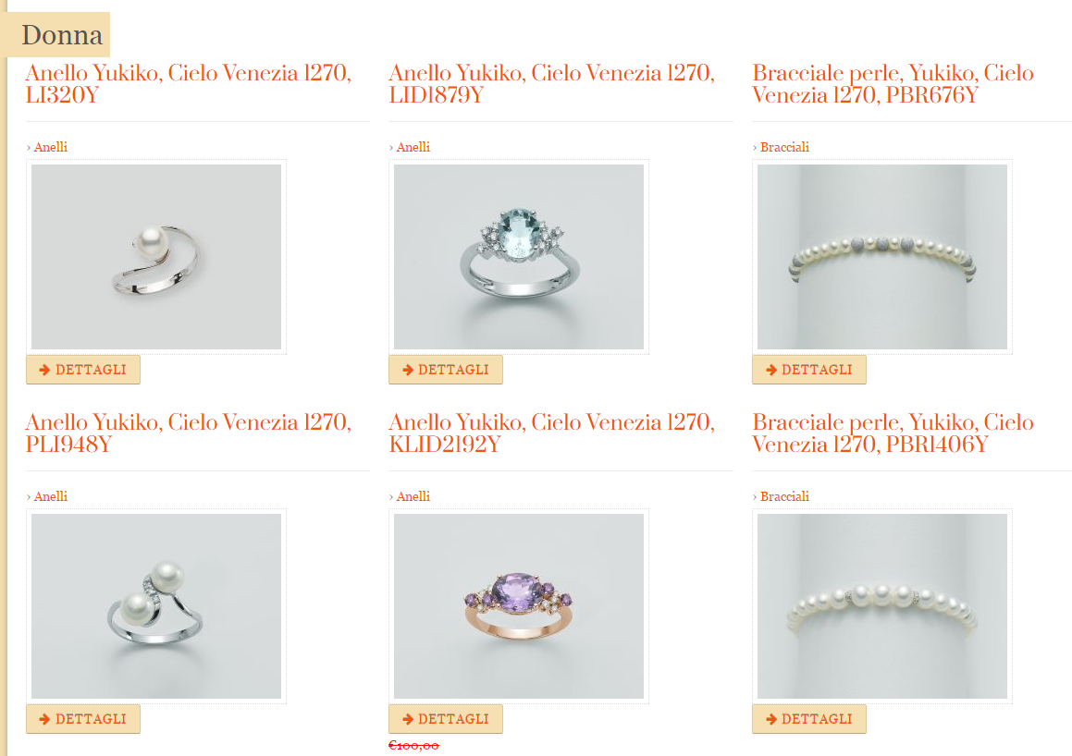Open Bracciali category above bracelet PBR676Y
This screenshot has height=756, width=1072.
pos(784,147)
